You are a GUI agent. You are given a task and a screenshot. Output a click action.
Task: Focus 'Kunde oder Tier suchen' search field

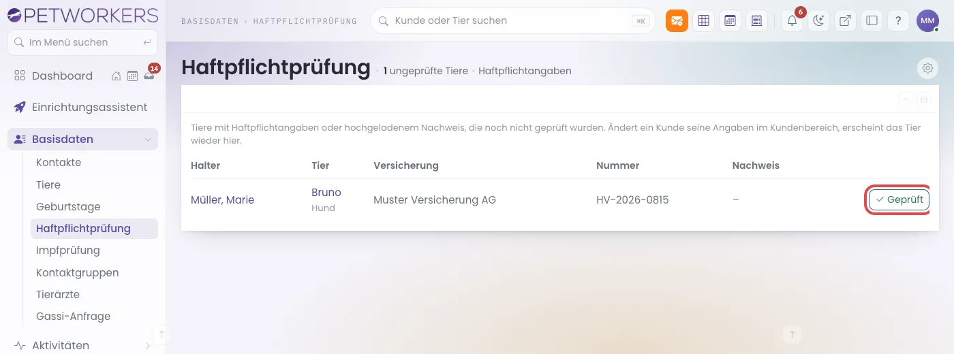[512, 21]
